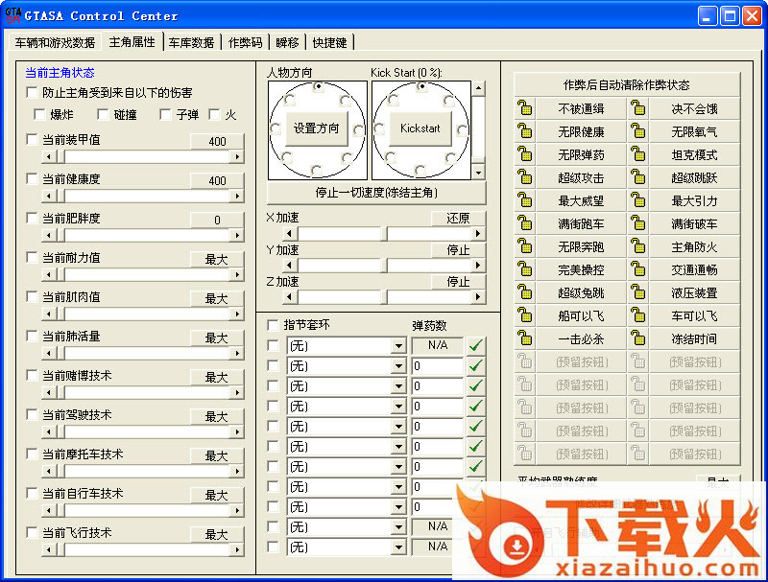The height and width of the screenshot is (582, 768).
Task: Click the 当前装甲值 slider track
Action: [142, 157]
